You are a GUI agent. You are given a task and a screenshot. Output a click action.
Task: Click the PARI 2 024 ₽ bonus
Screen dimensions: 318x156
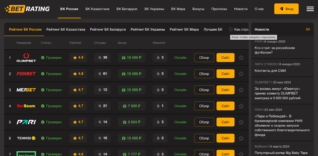click(132, 122)
